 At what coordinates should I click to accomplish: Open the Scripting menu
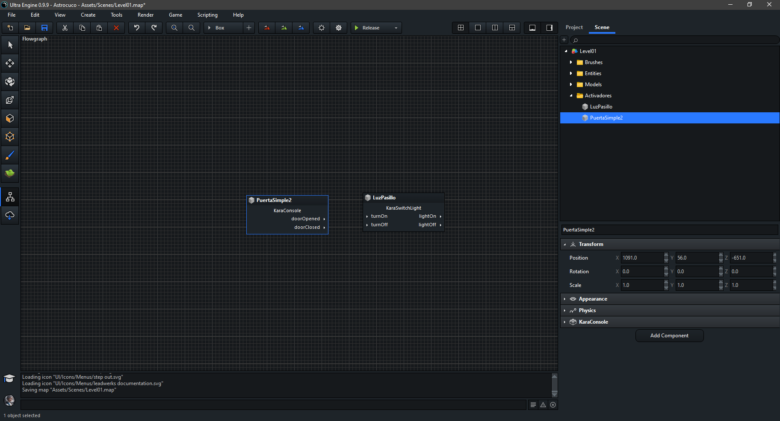(x=207, y=15)
